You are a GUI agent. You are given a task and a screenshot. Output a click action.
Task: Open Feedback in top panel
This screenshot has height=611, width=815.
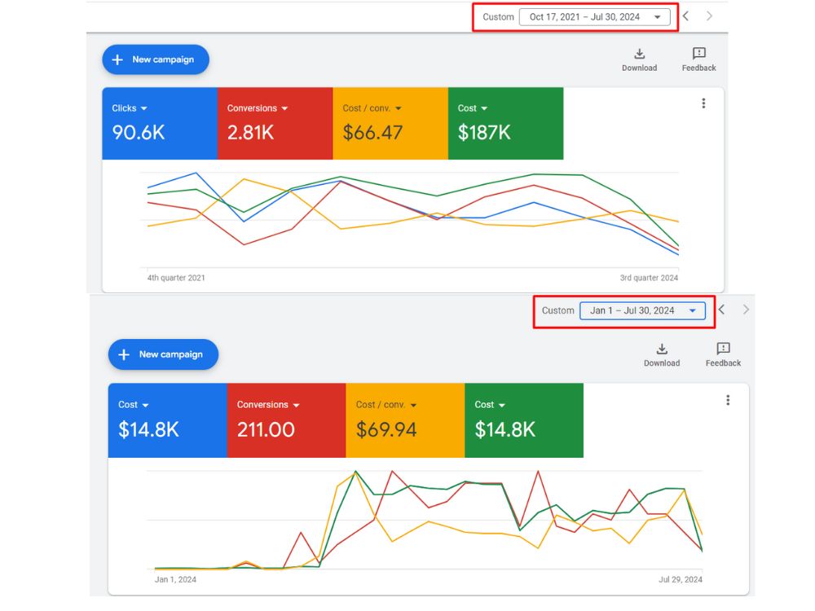[x=698, y=59]
